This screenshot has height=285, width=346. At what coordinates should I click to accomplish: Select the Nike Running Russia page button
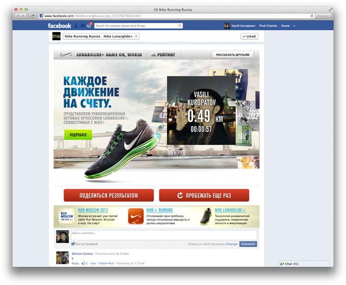coord(82,36)
